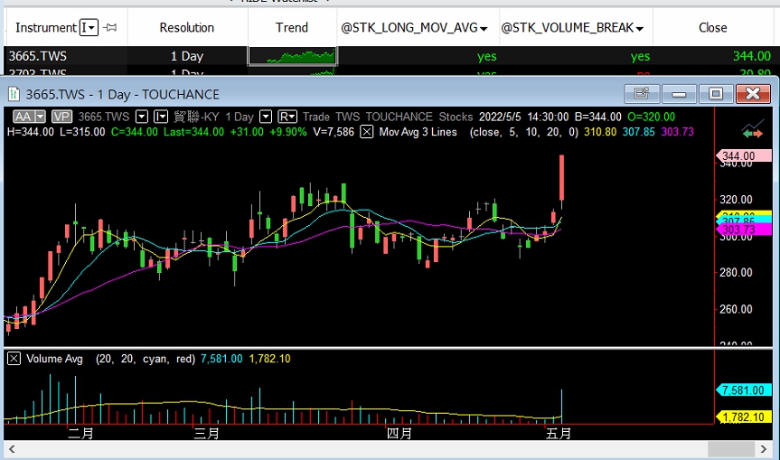
Task: Click the cyan 307.85 moving average value
Action: 639,132
